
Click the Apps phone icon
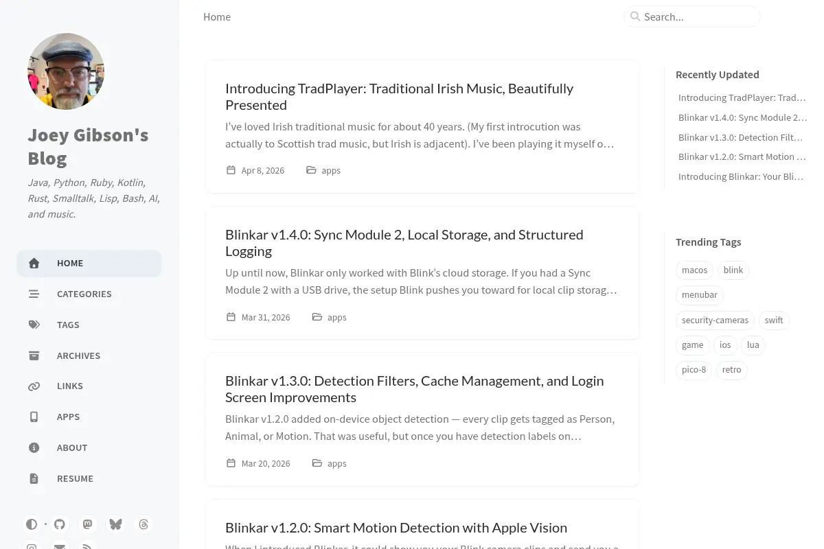34,417
